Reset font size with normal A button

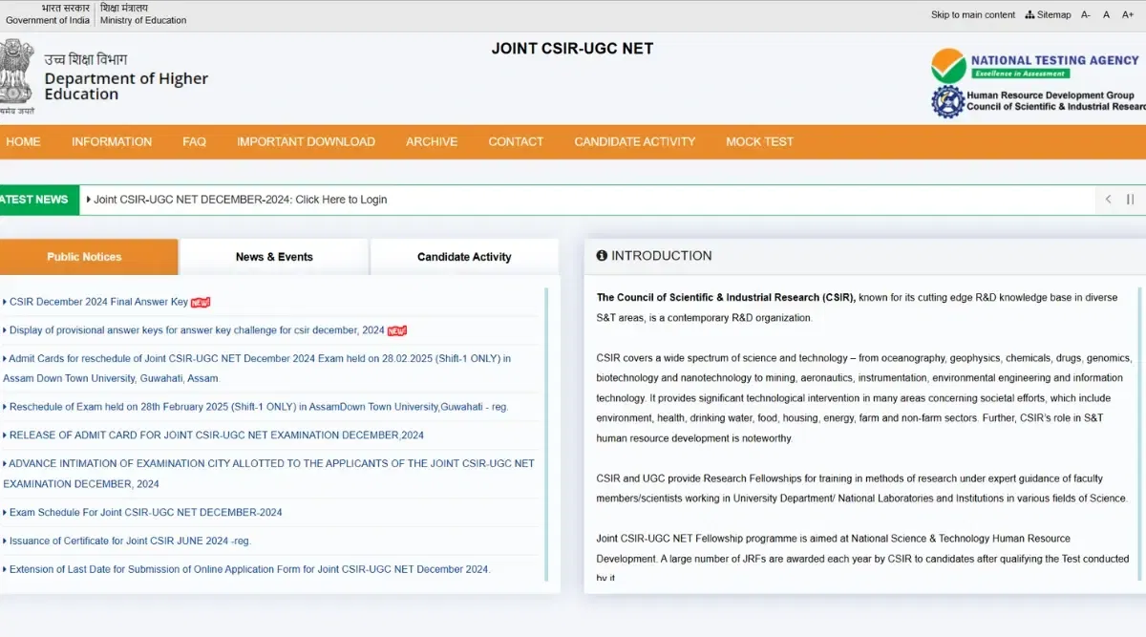pos(1107,15)
